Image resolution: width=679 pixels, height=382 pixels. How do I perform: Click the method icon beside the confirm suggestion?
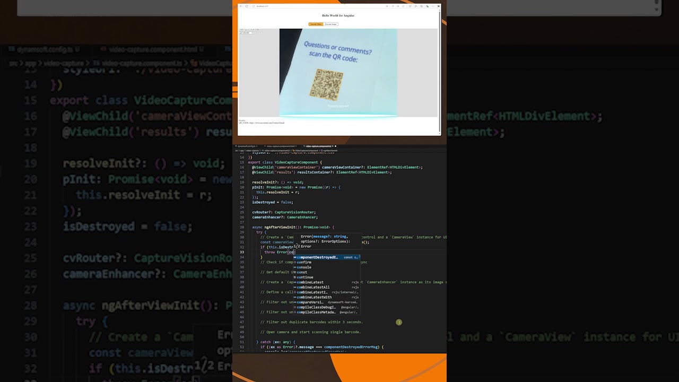pos(295,262)
